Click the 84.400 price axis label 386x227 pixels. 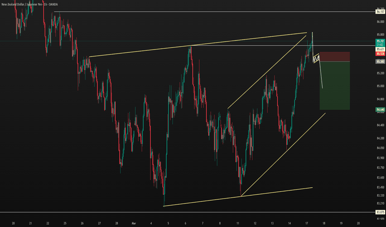point(380,125)
